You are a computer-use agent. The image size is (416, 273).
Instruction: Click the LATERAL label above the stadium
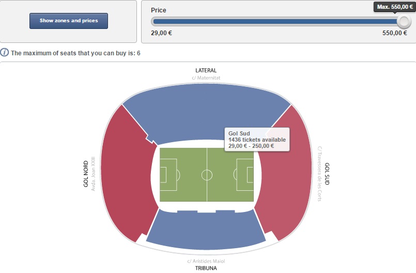tap(206, 70)
